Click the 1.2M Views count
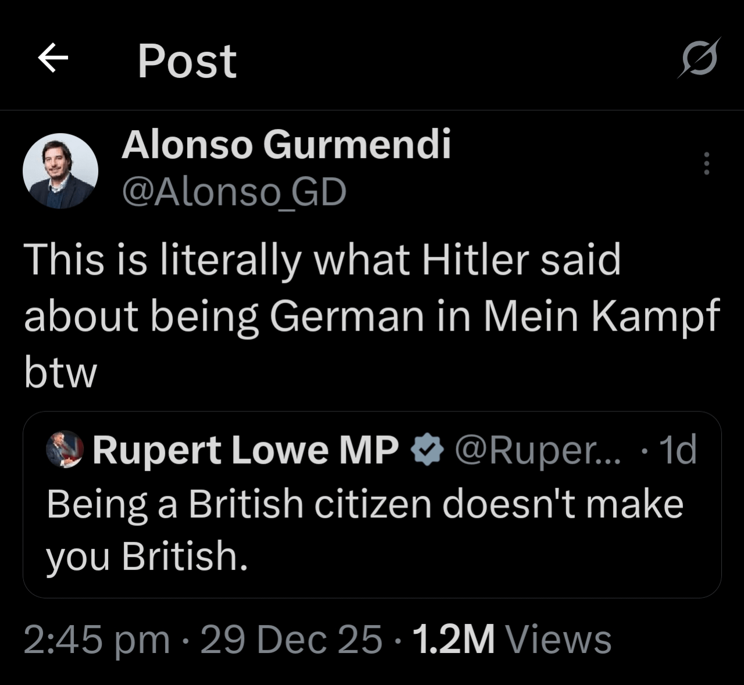The width and height of the screenshot is (744, 685). [453, 640]
